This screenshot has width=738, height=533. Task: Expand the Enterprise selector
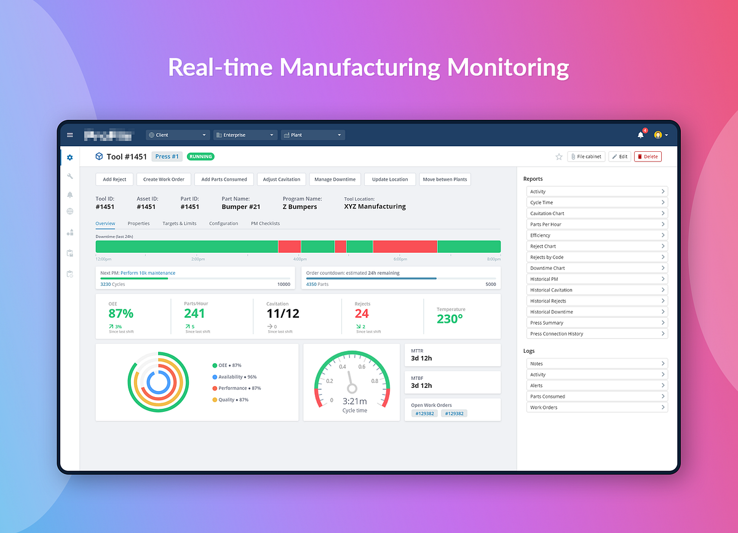245,135
